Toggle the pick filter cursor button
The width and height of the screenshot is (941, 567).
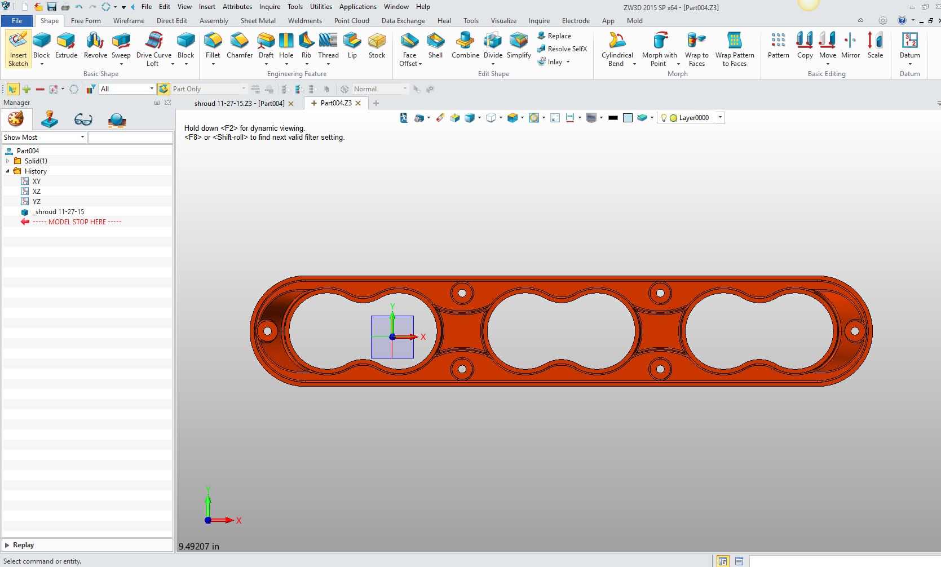12,89
